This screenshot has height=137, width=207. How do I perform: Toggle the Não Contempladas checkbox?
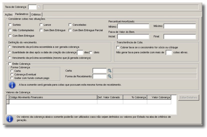pos(10,30)
